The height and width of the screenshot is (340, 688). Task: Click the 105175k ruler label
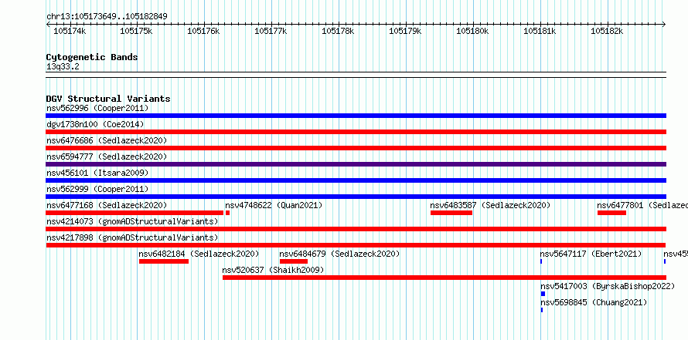136,31
